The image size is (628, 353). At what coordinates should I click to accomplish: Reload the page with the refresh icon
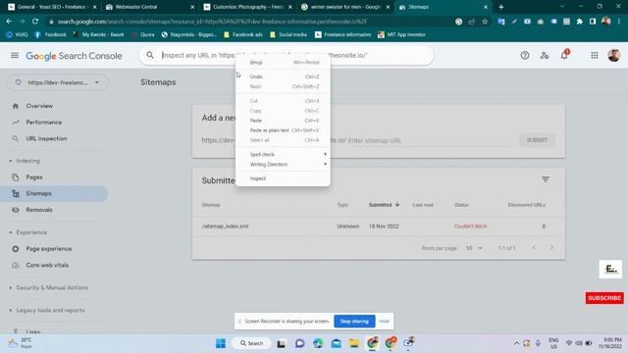pyautogui.click(x=35, y=22)
